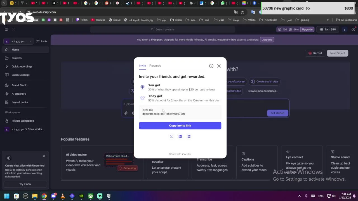Open the Home sidebar item
Screen dimensions: 358x201
pos(25,50)
